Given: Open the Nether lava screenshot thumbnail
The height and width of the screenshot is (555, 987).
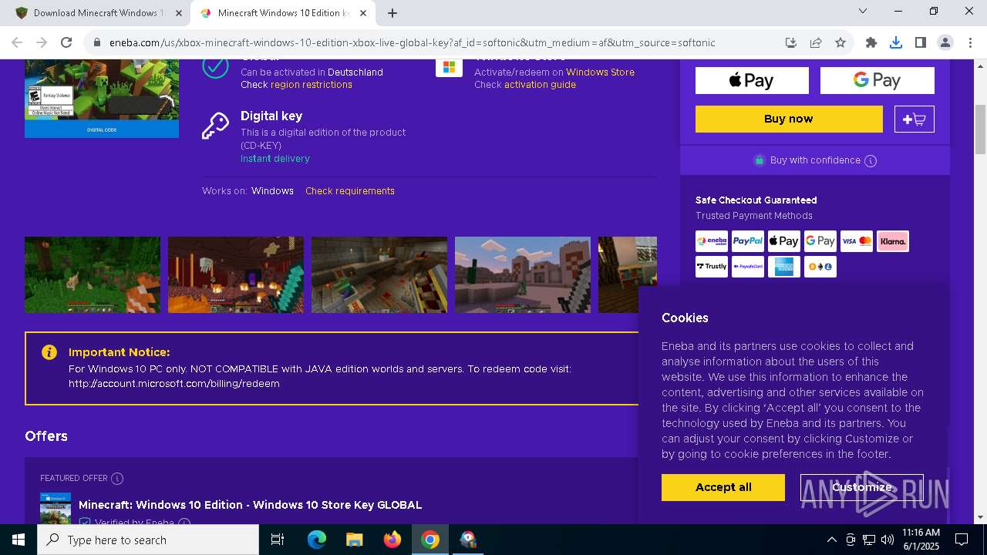Looking at the screenshot, I should (236, 274).
